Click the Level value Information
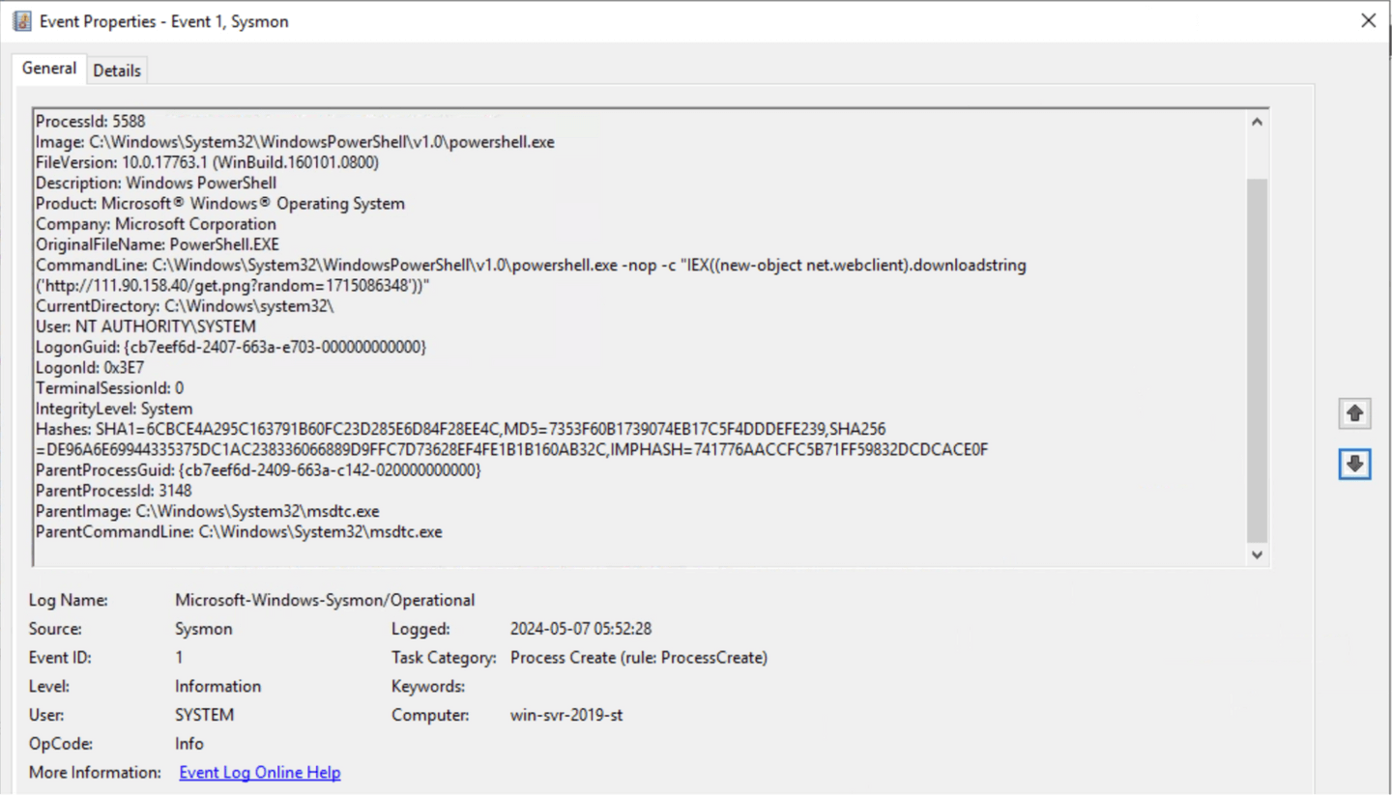Screen dimensions: 1392x795 (x=217, y=687)
